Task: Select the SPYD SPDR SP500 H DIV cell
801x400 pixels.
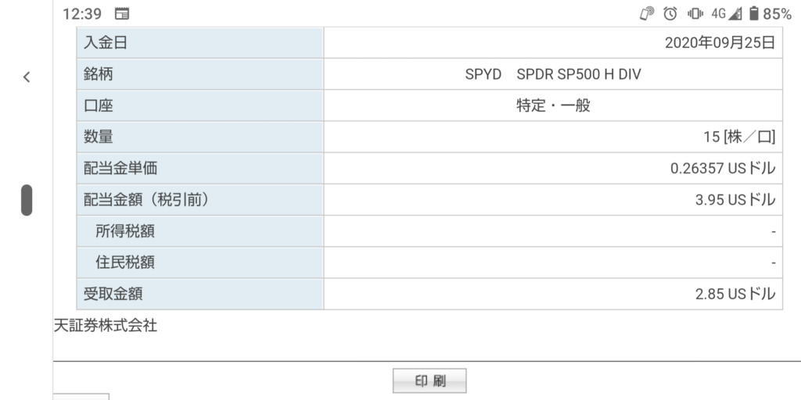Action: [x=553, y=74]
